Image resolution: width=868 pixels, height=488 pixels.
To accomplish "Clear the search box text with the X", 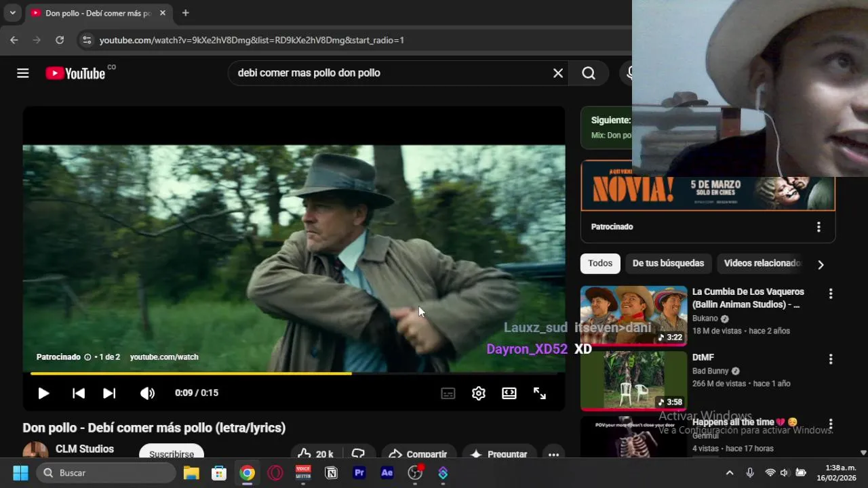I will pos(558,73).
